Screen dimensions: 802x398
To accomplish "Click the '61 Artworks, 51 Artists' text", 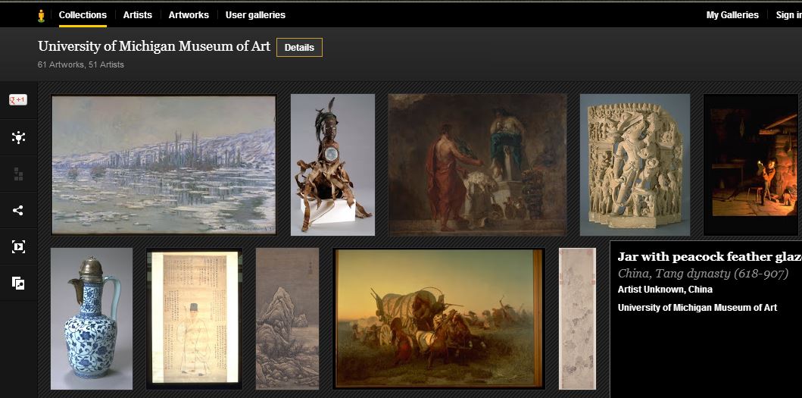I will coord(81,64).
